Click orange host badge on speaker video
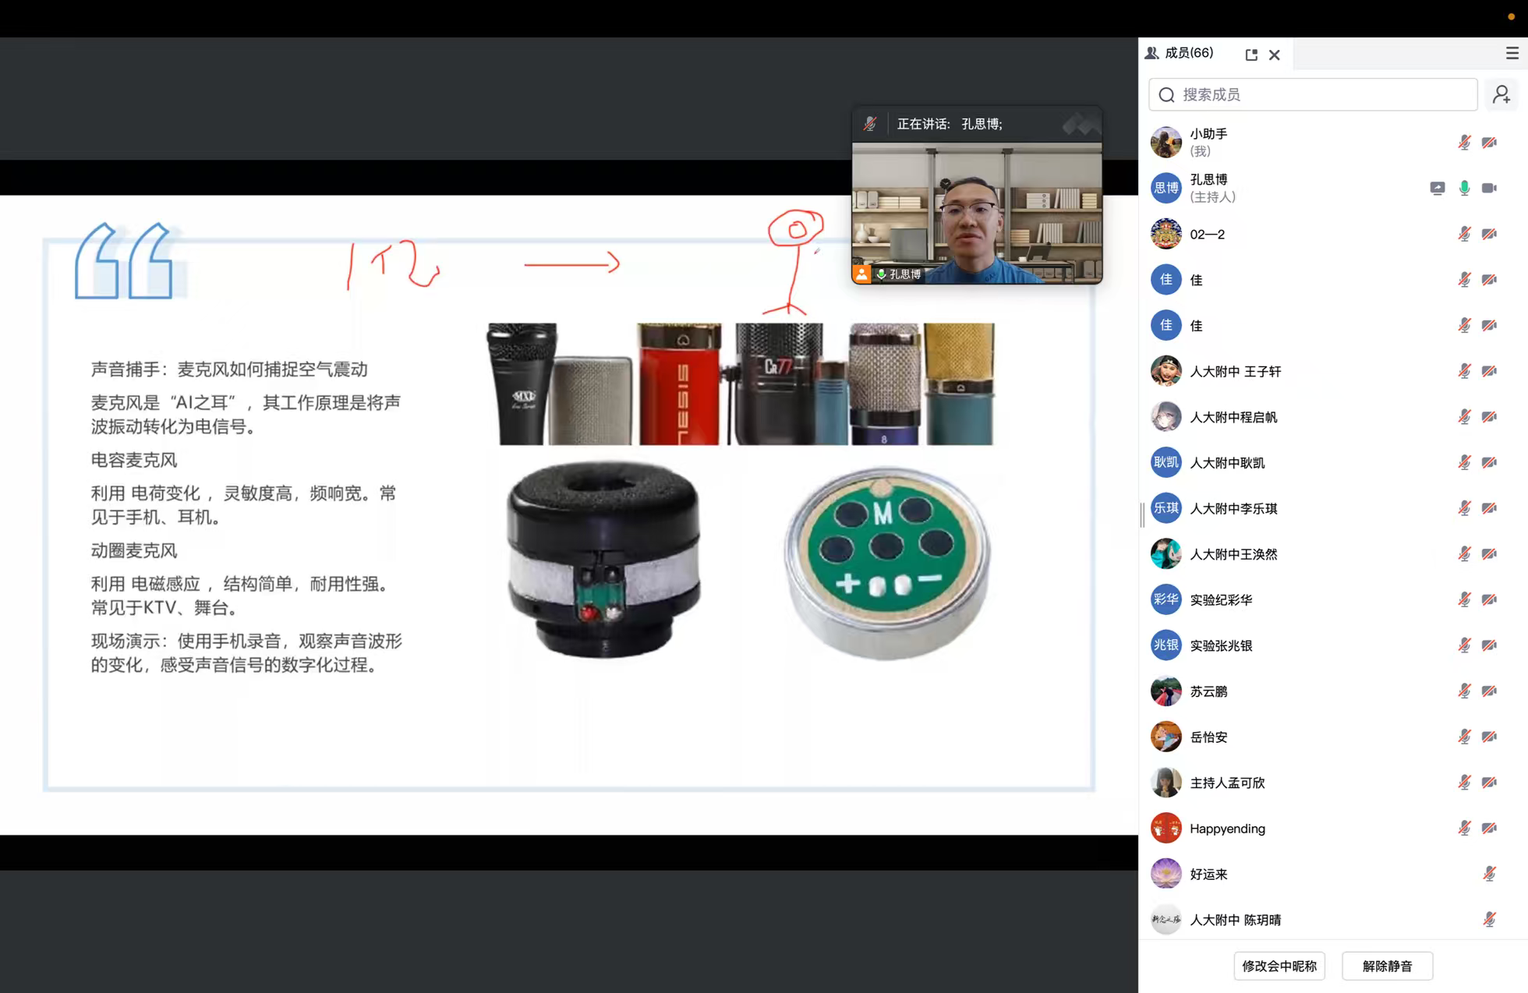Image resolution: width=1528 pixels, height=993 pixels. point(861,274)
